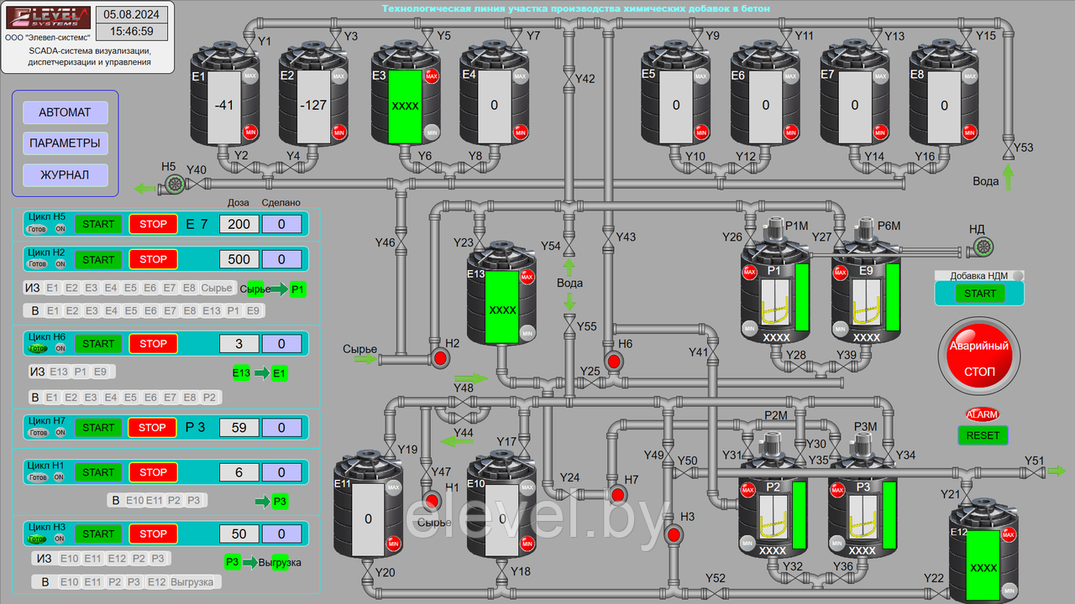Click the red ALARM indicator
Screen dimensions: 1075x604
982,414
